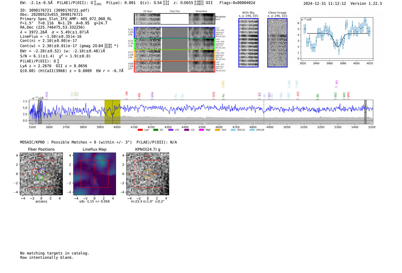Image resolution: width=402 pixels, height=273 pixels.
Task: Click the Gaussian fit absorption line plot
Action: click(337, 39)
